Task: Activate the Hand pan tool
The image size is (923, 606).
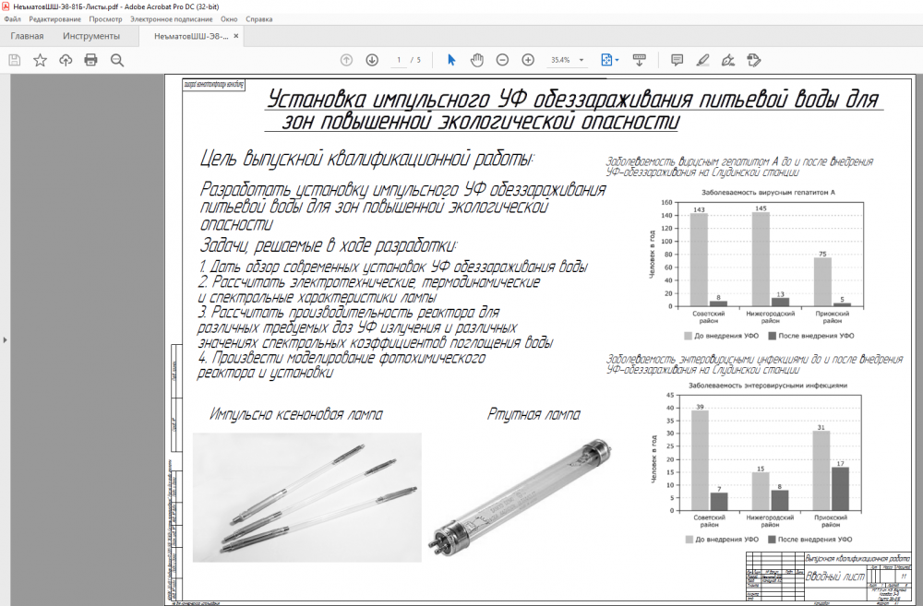Action: click(x=477, y=60)
